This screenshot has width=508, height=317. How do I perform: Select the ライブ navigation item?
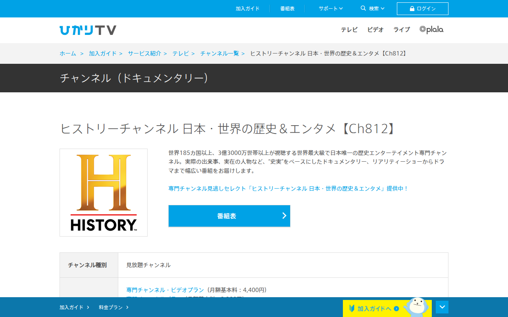pyautogui.click(x=402, y=30)
